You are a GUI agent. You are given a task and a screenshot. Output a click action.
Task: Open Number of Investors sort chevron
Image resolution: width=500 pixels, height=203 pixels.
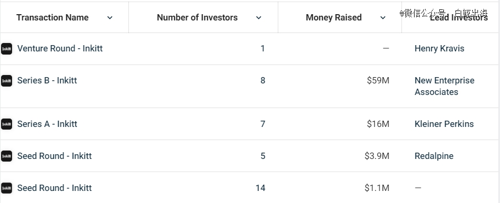tap(258, 18)
